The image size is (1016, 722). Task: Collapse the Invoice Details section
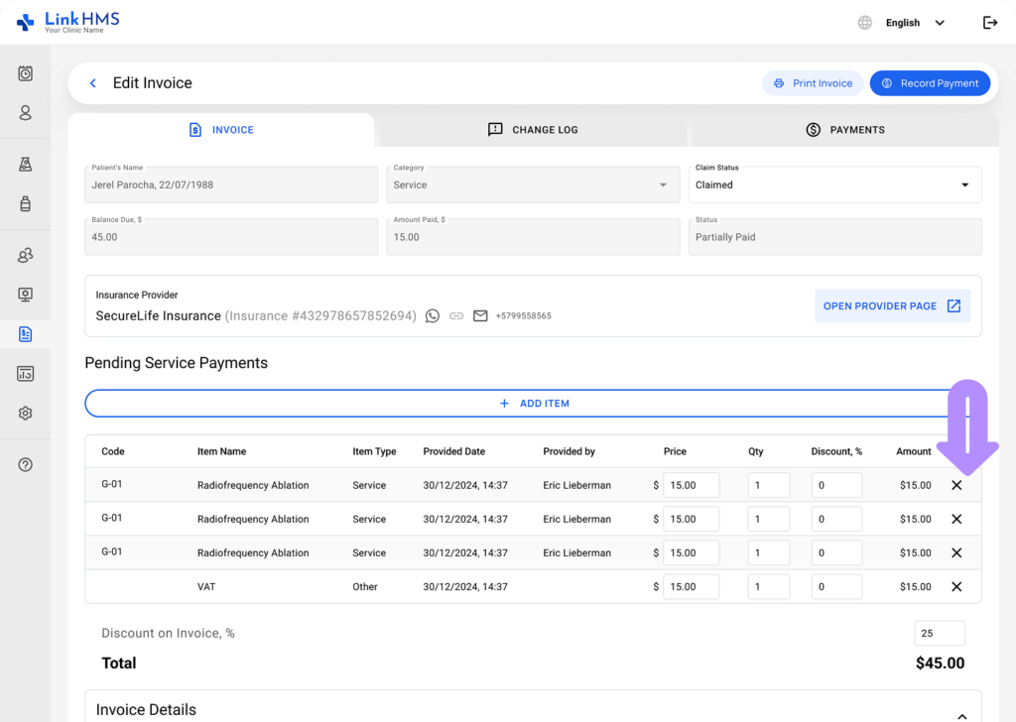tap(962, 715)
